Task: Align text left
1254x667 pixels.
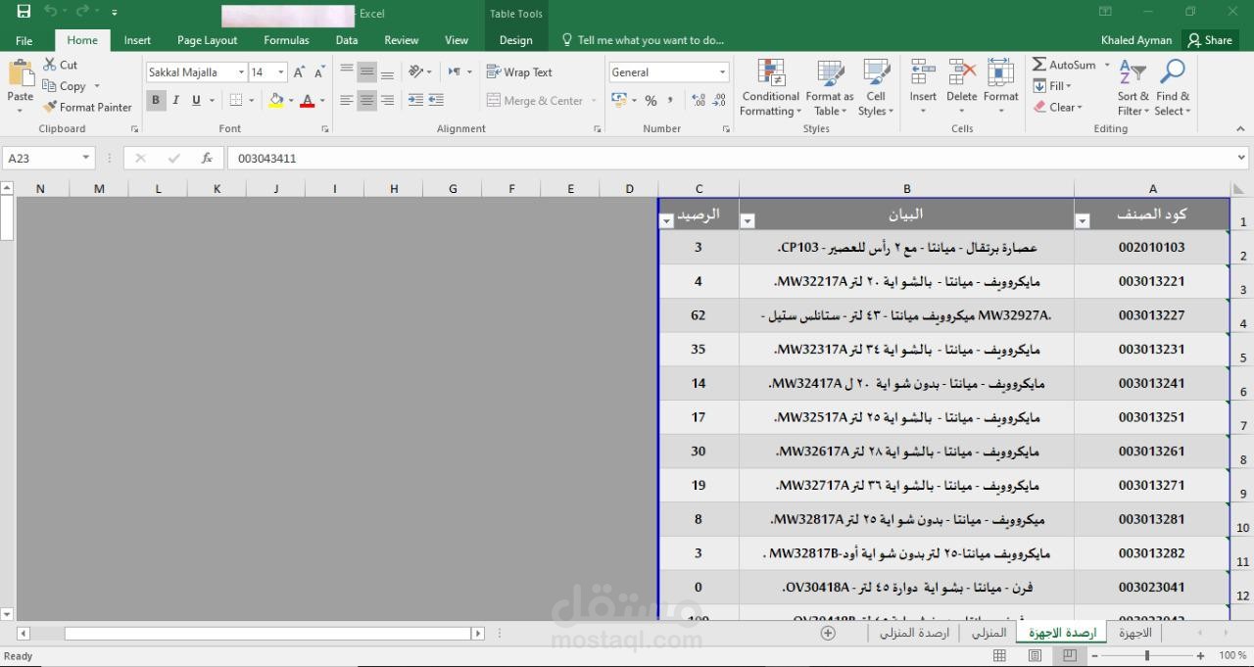Action: [346, 100]
